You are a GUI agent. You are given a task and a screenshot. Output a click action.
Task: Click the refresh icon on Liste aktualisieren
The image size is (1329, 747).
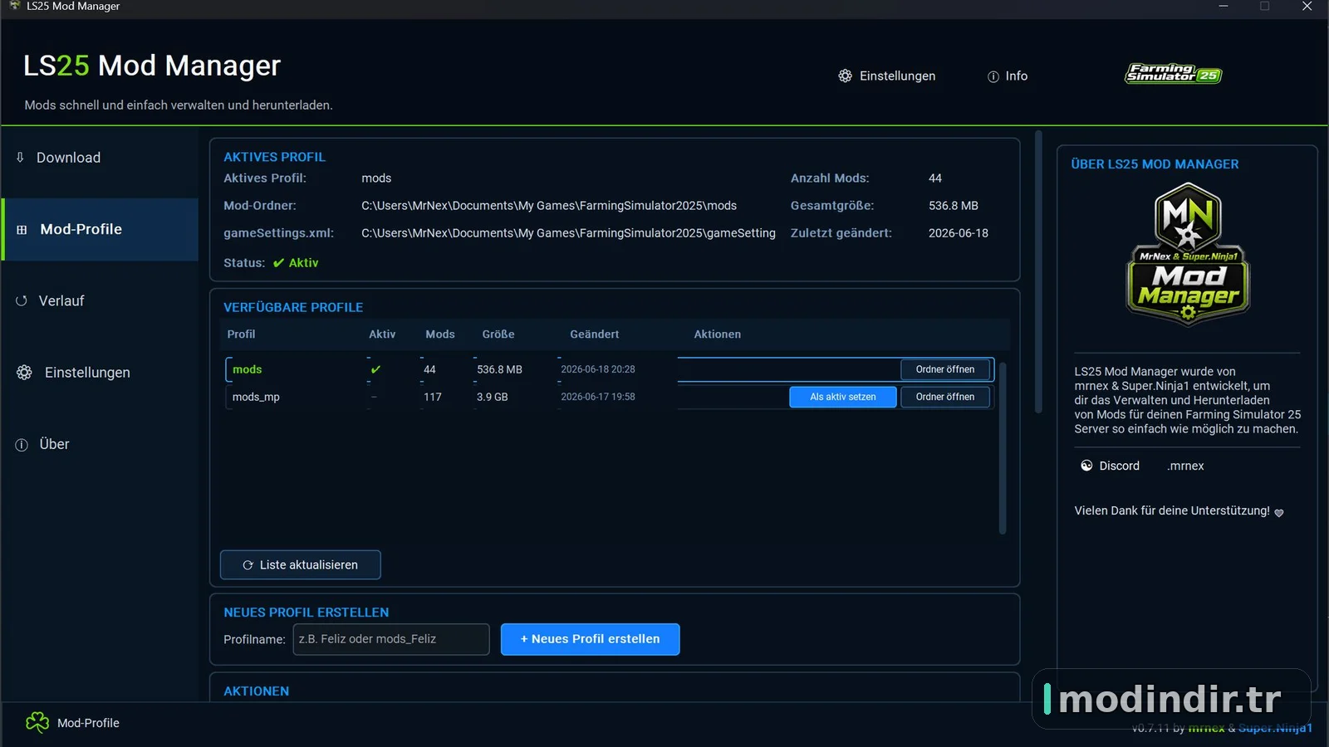[248, 565]
